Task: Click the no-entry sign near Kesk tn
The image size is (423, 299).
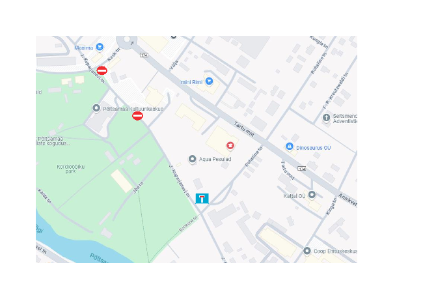Action: [x=102, y=71]
